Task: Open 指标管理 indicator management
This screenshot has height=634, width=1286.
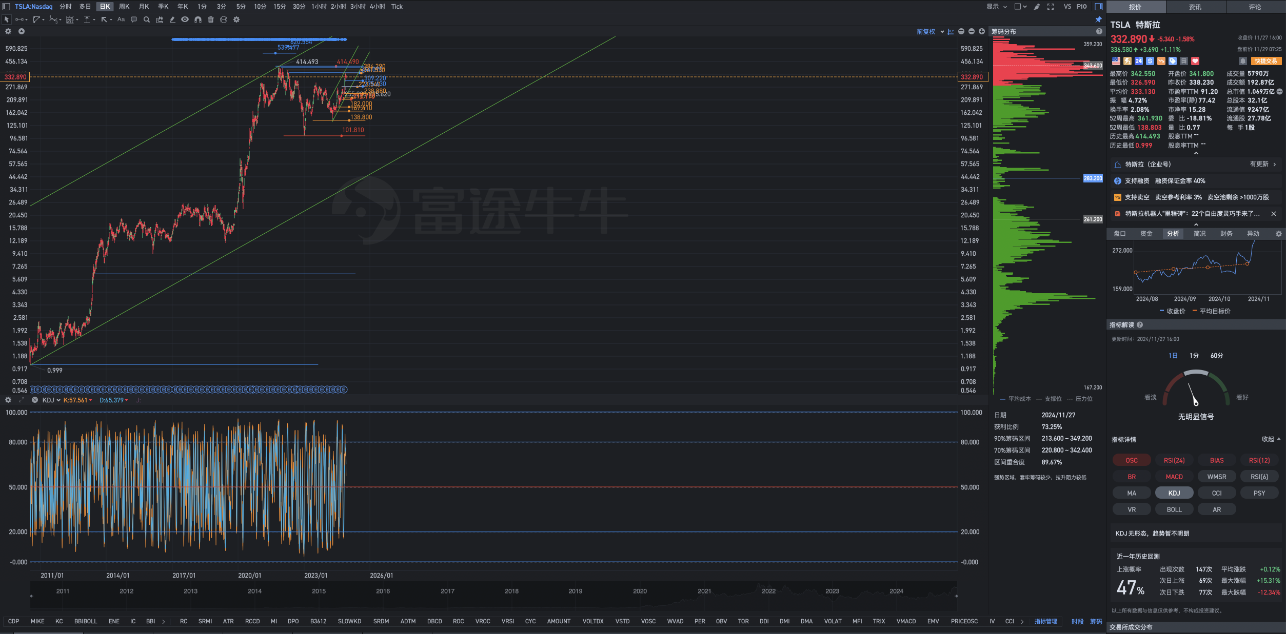Action: pyautogui.click(x=1045, y=622)
